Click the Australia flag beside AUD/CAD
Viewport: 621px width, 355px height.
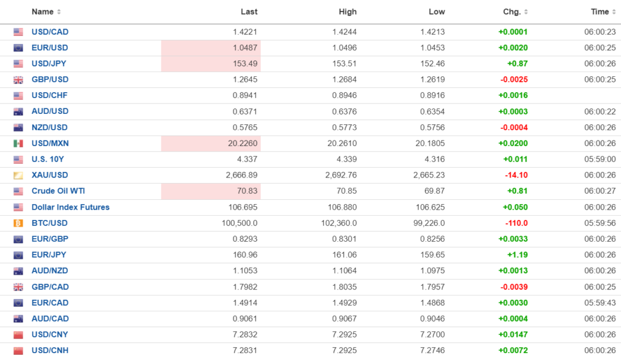[x=18, y=319]
